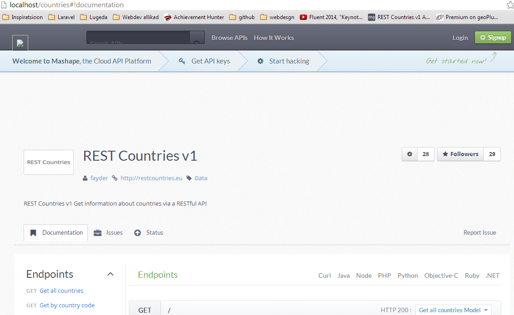Select the Get by country code endpoint

coord(67,305)
